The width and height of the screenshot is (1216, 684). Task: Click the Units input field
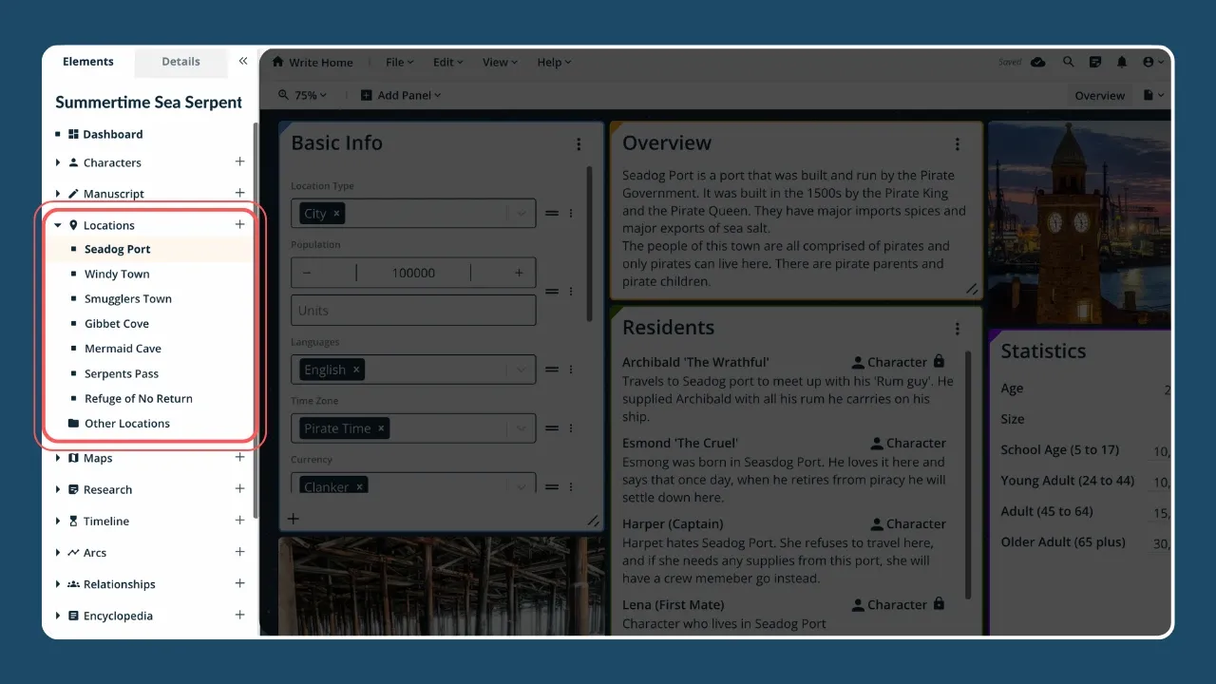(413, 311)
